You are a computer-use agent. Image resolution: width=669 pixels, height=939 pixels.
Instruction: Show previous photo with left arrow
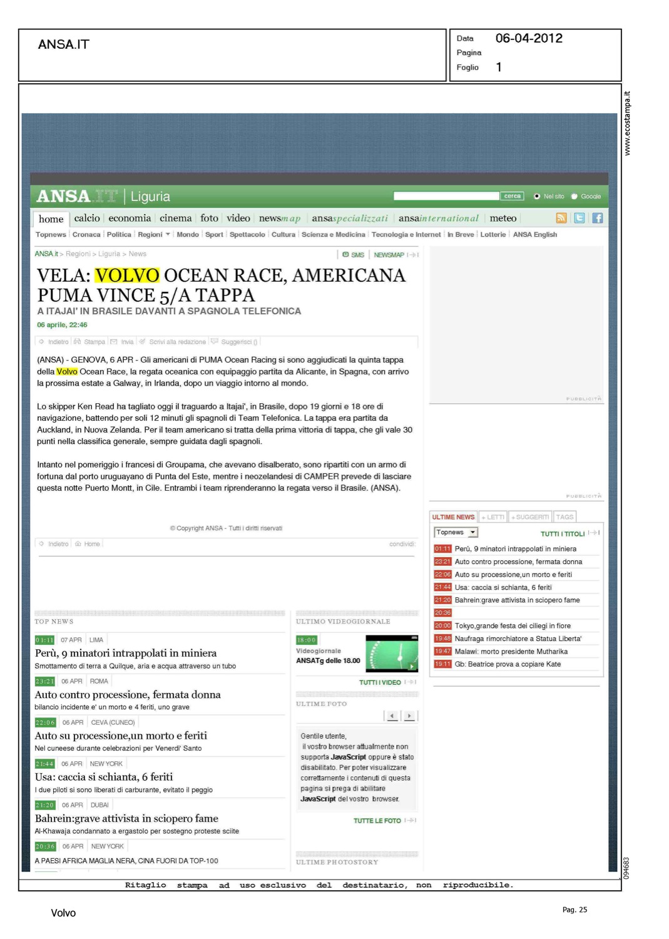(x=392, y=716)
